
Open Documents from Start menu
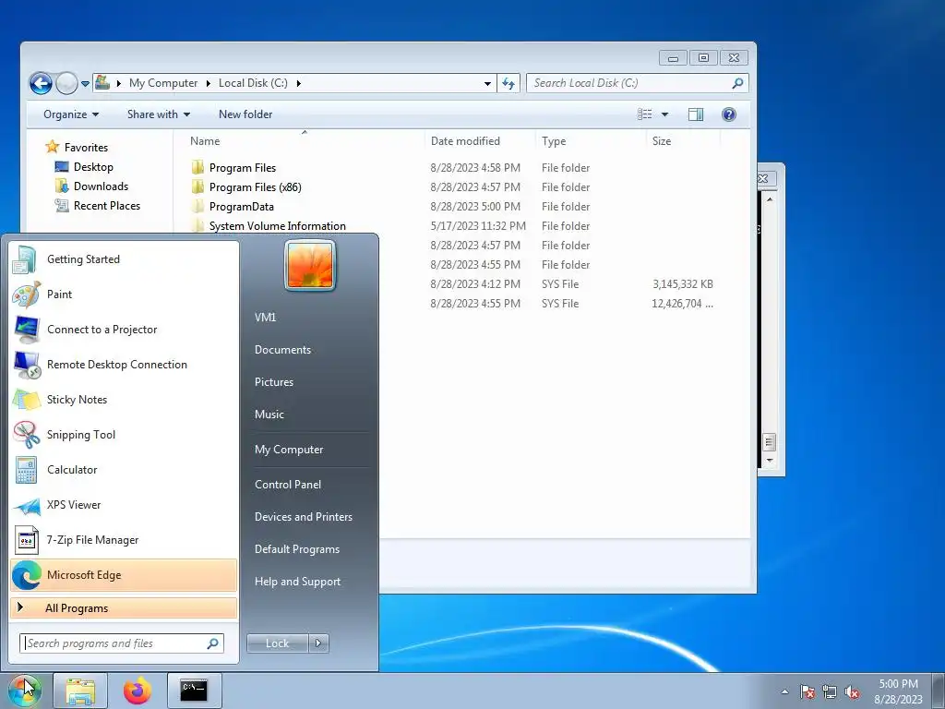pos(282,350)
